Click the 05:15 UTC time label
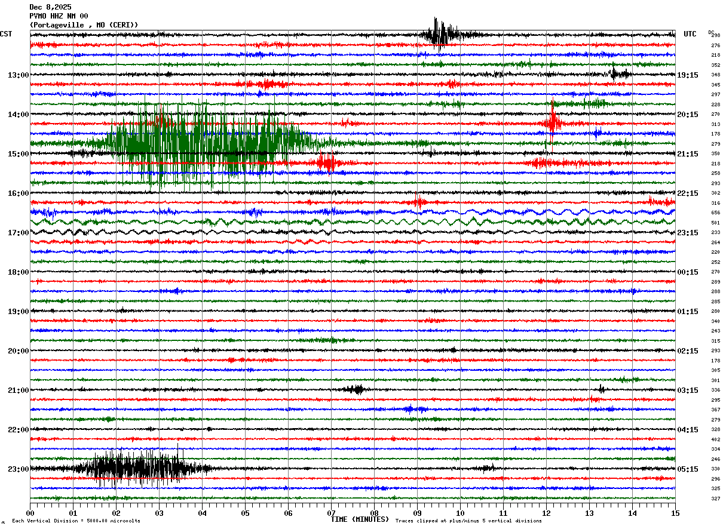The image size is (723, 529). point(688,469)
